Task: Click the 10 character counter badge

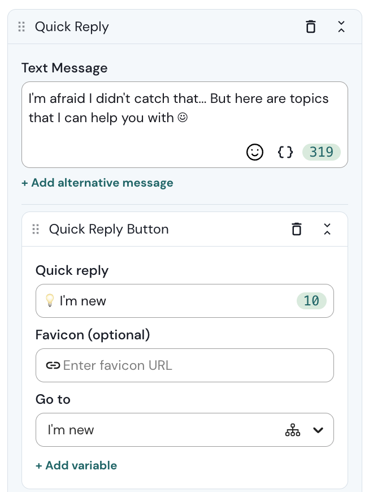Action: coord(311,301)
